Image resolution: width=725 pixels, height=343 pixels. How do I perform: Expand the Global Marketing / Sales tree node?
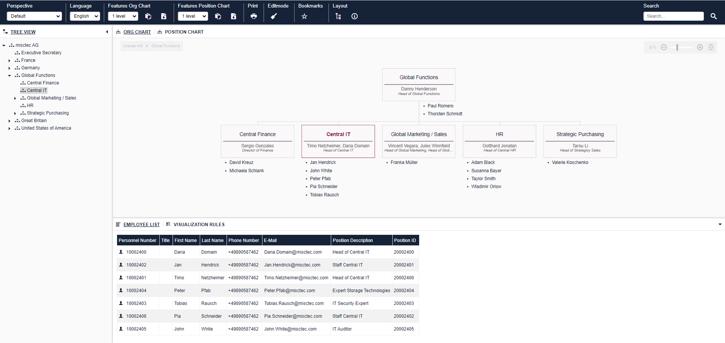(x=15, y=98)
